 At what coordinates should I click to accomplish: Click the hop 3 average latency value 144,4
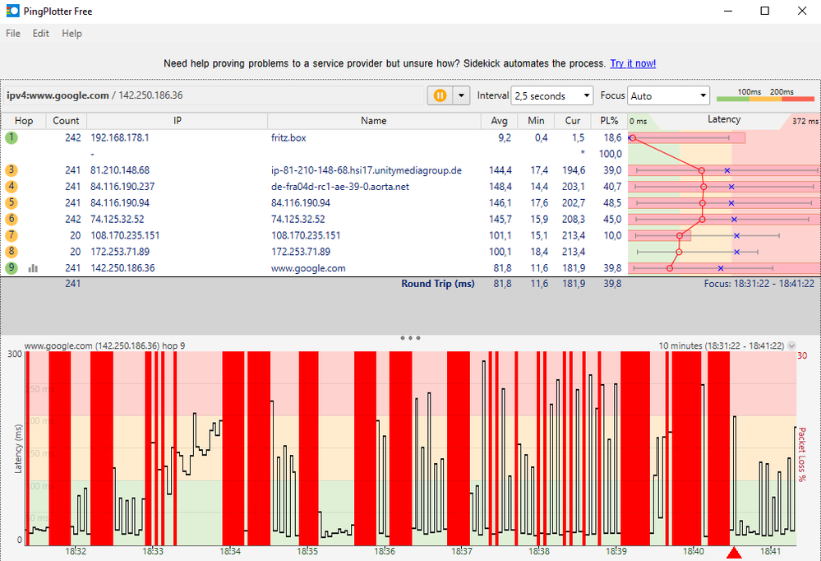[x=500, y=170]
